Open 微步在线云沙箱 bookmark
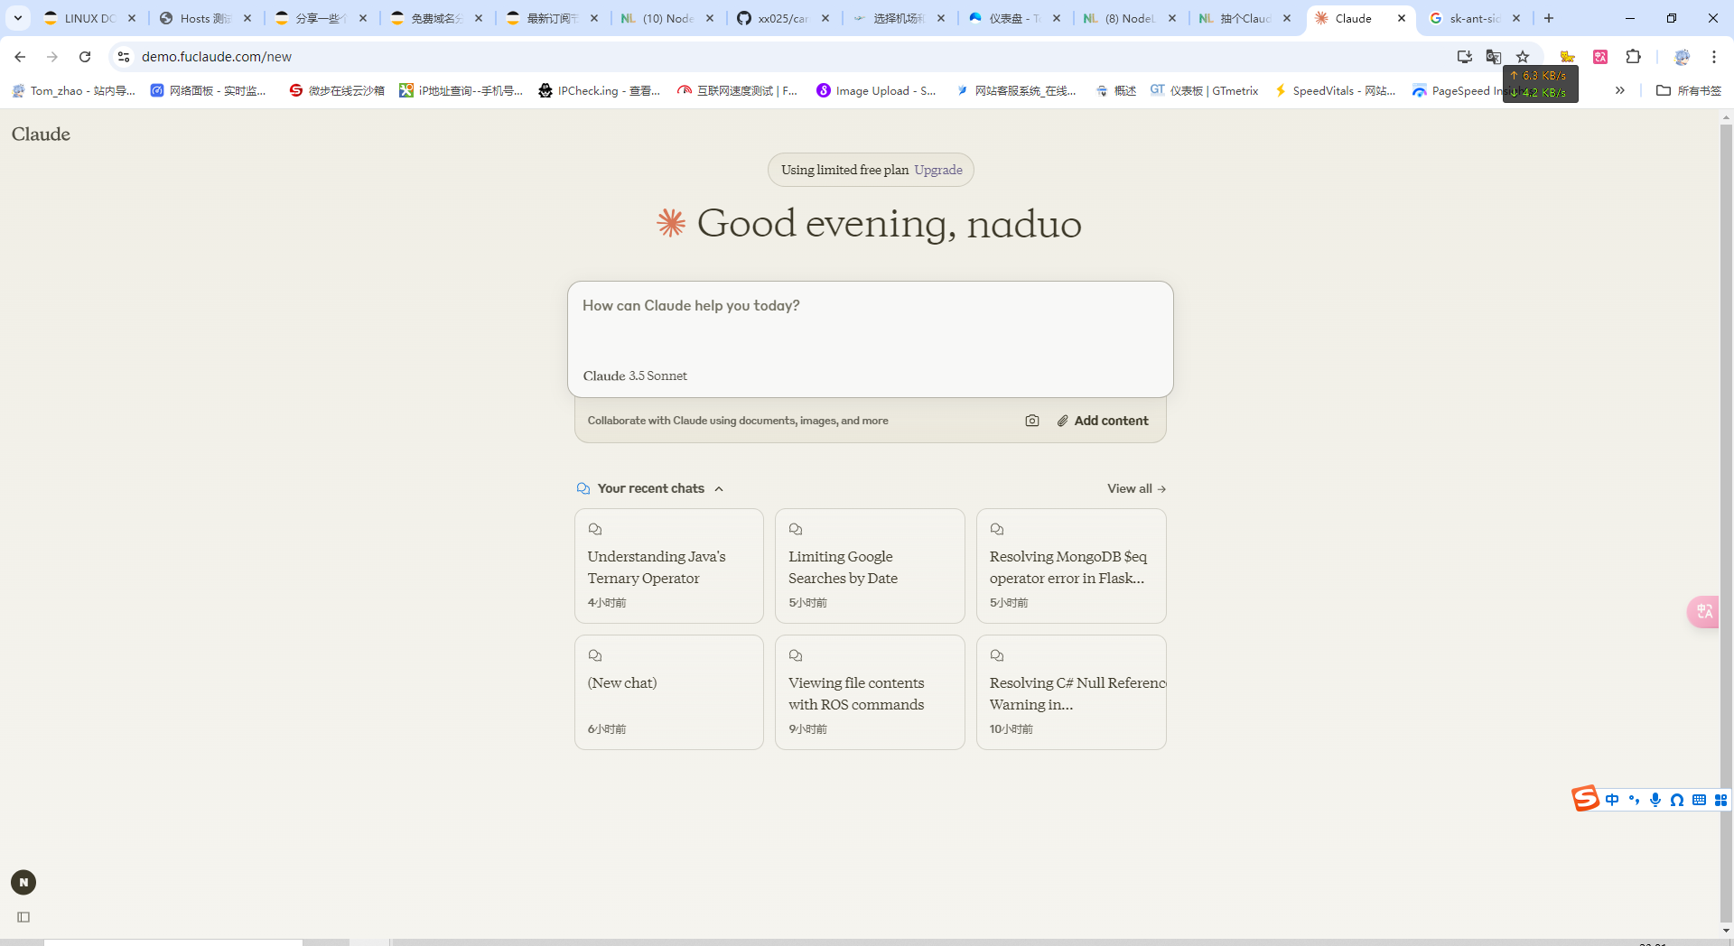Screen dimensions: 1734x946 coord(337,90)
